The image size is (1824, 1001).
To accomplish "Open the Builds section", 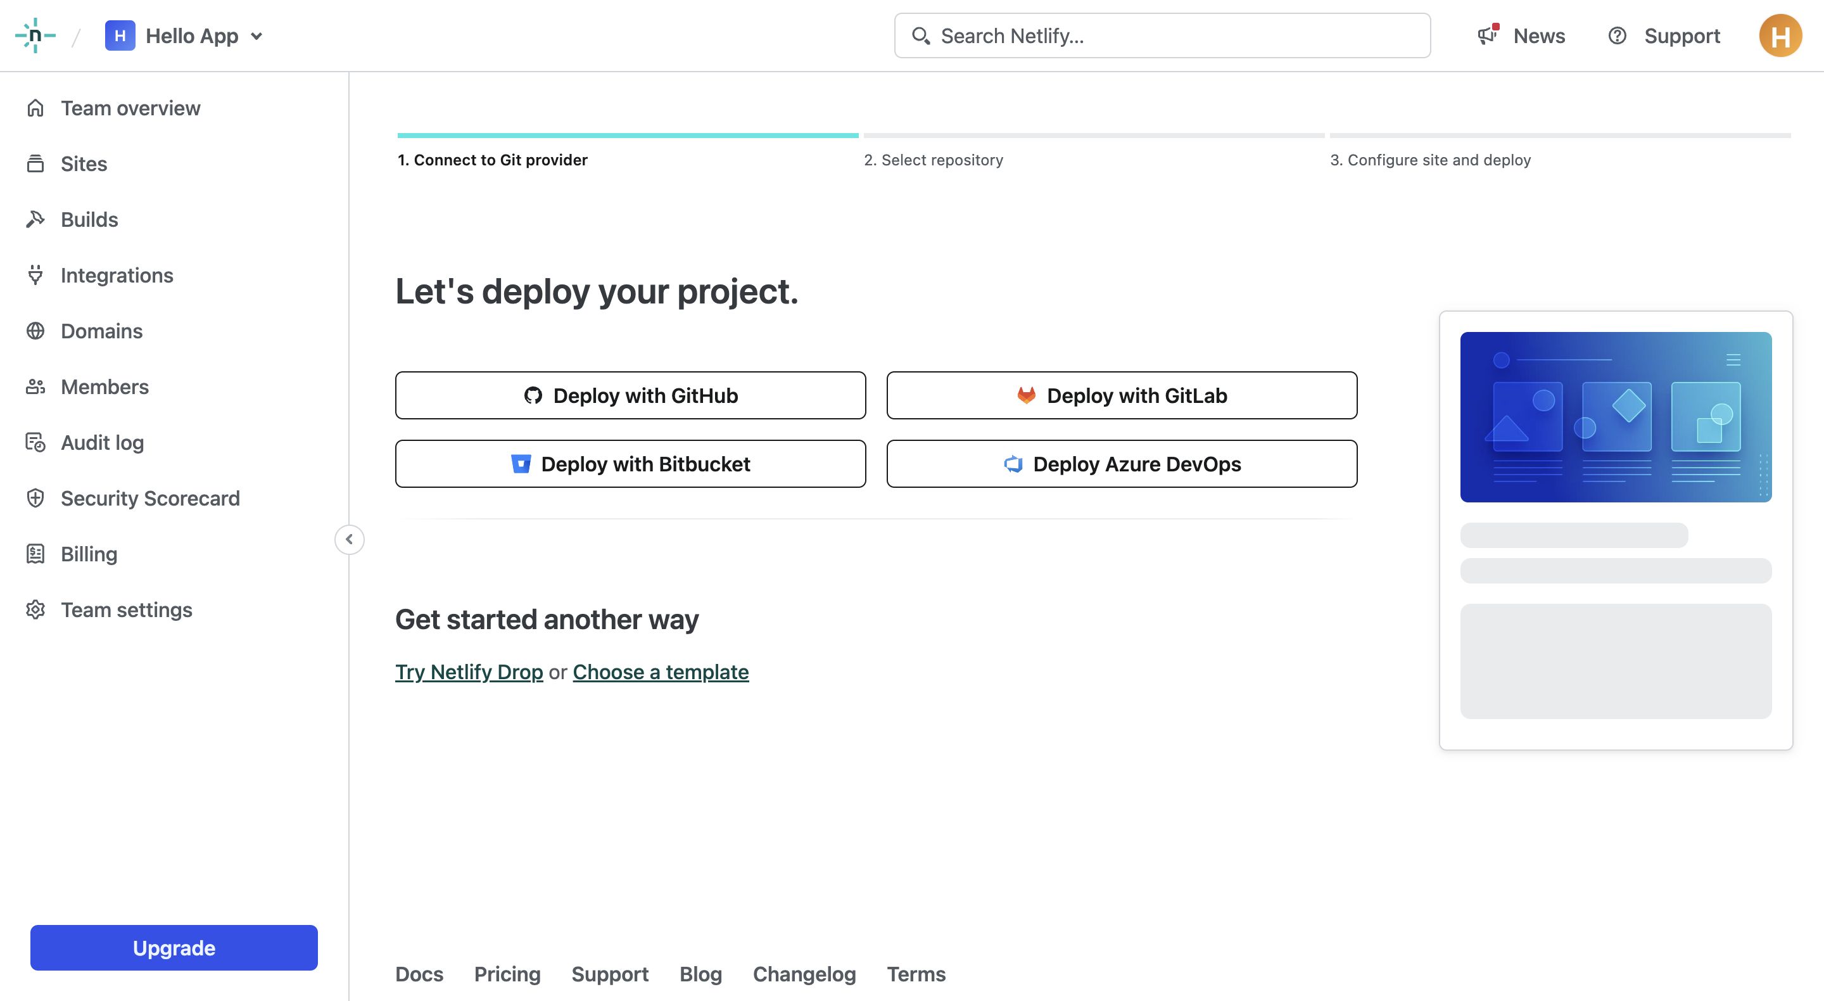I will (x=89, y=220).
